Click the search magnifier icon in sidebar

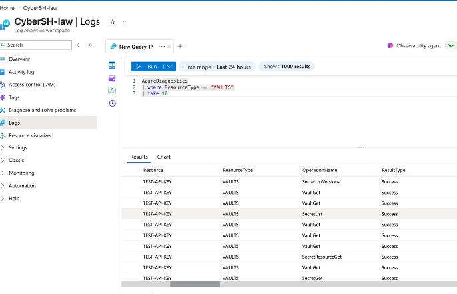(3, 45)
